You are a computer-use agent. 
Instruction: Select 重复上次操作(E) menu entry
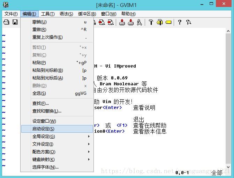[57, 37]
